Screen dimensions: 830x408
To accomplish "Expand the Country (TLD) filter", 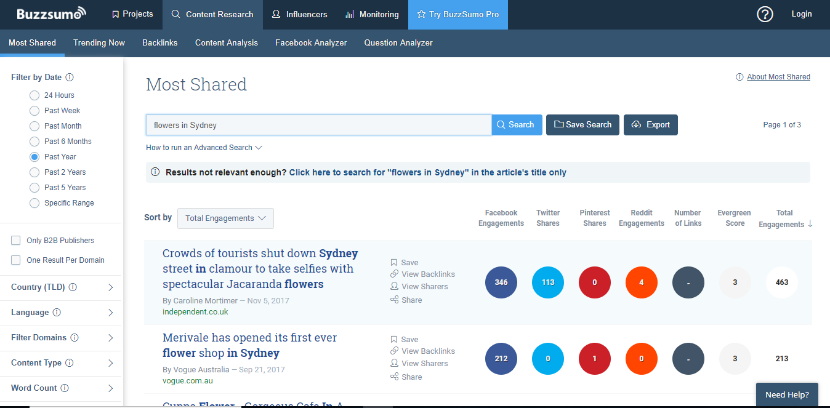I will click(111, 287).
